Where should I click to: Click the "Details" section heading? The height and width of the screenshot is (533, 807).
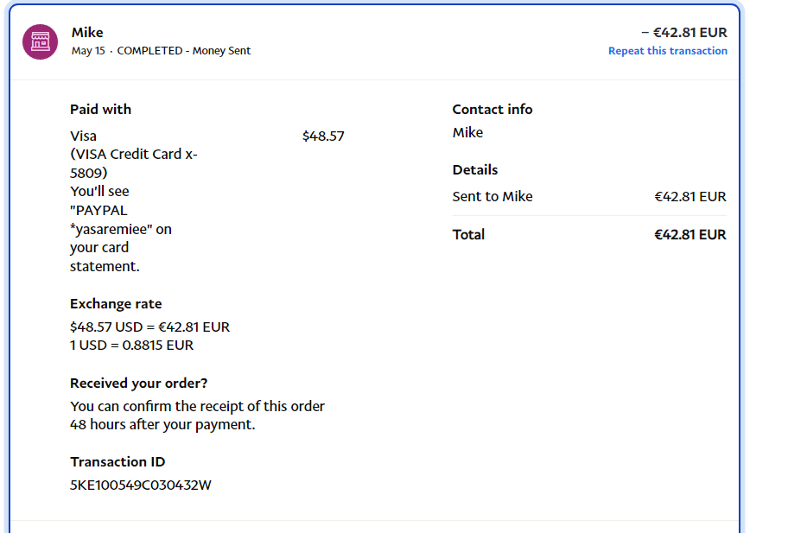(475, 170)
